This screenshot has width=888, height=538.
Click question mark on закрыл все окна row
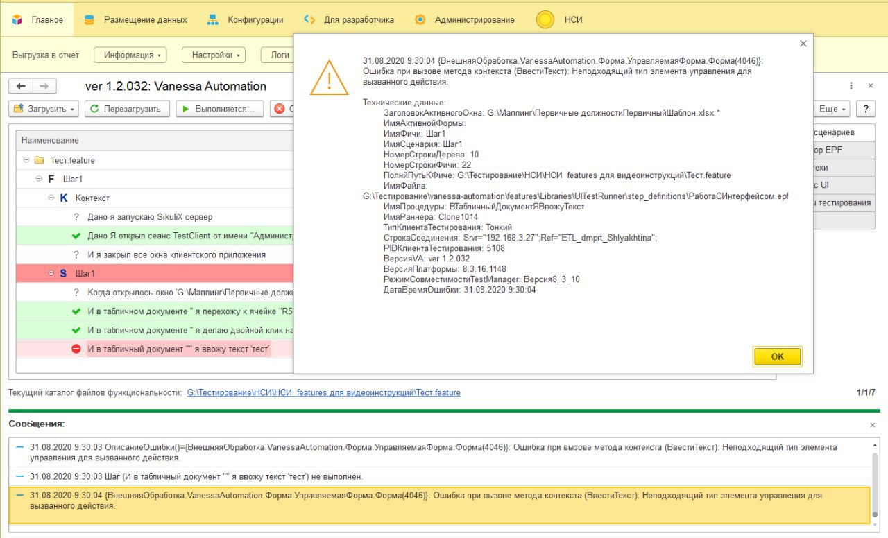pos(76,254)
